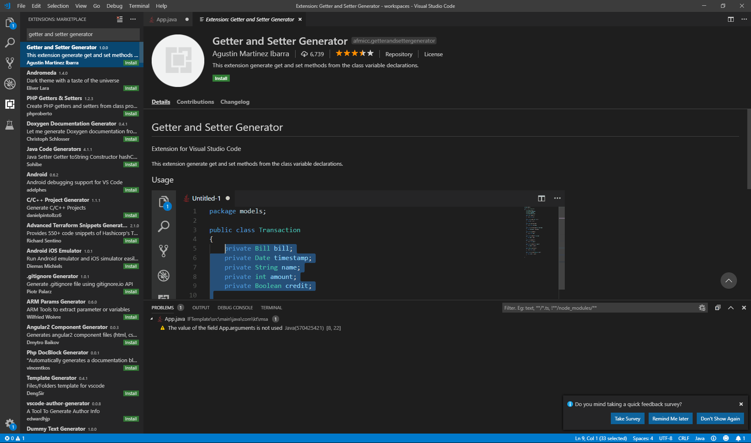Open the Selection menu

coord(58,6)
